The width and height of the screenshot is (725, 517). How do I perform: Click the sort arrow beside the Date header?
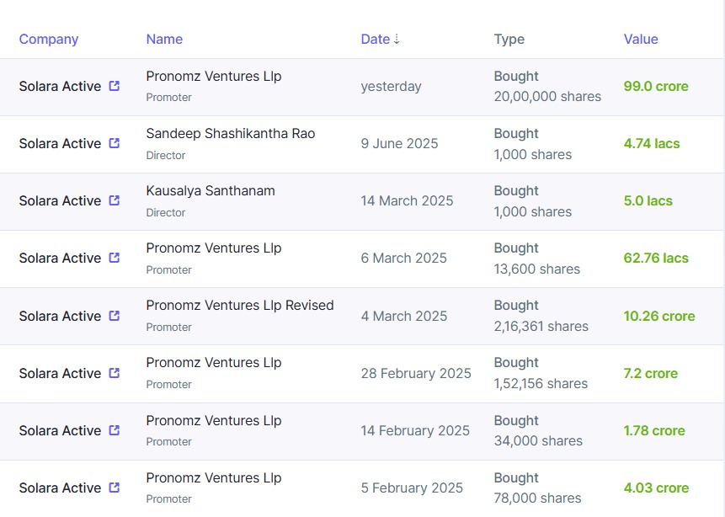397,40
